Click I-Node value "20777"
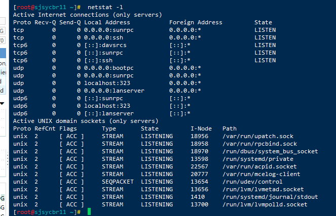 [199, 175]
